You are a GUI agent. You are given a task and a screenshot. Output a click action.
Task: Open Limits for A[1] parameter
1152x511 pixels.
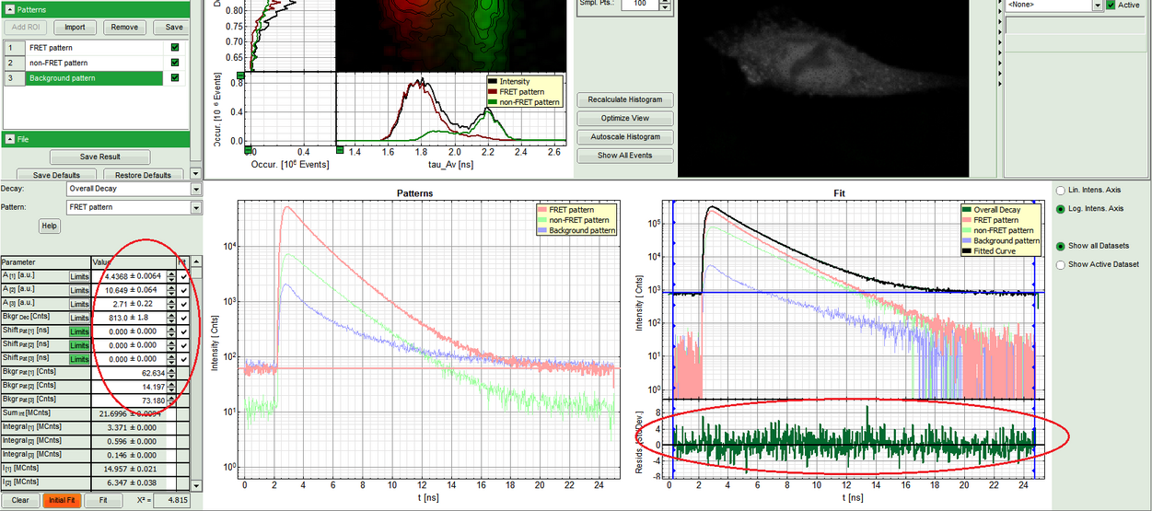(80, 276)
